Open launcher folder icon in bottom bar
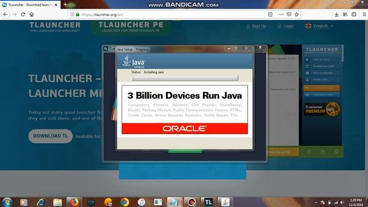The height and width of the screenshot is (207, 368). (x=323, y=152)
